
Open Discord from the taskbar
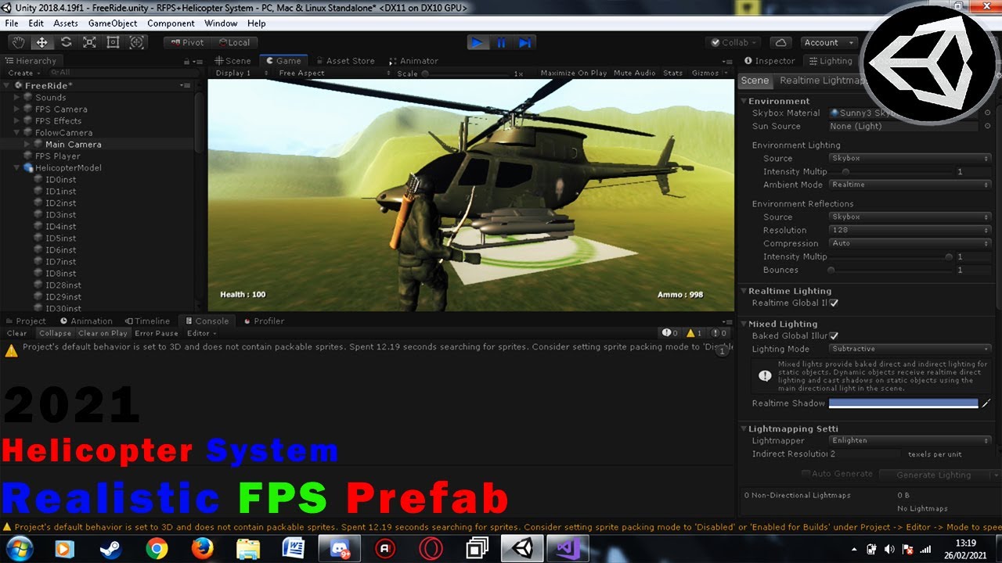(x=339, y=549)
